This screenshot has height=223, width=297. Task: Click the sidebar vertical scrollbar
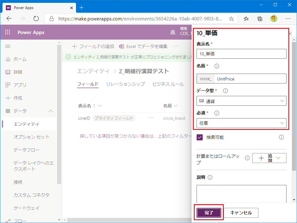point(59,114)
